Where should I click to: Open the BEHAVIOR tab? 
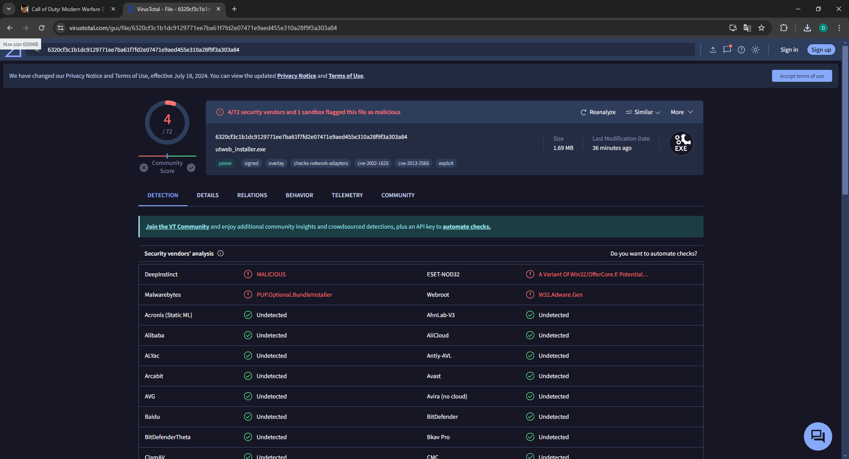click(299, 195)
